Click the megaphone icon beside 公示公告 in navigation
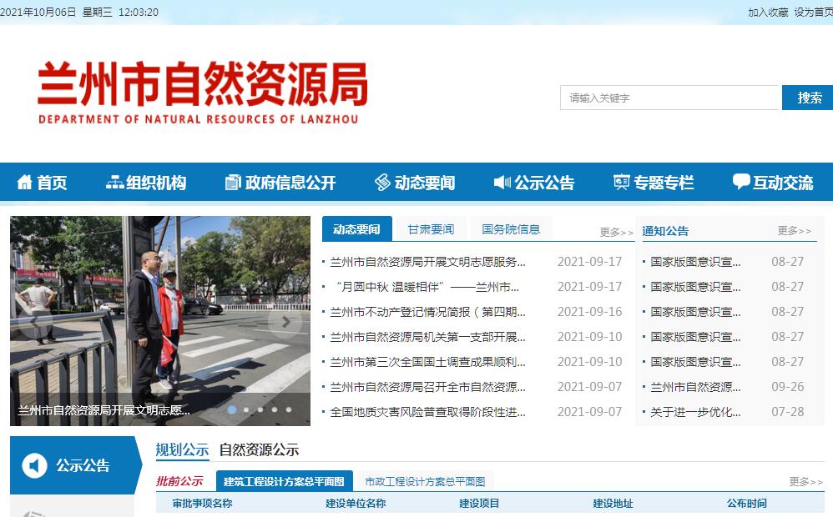This screenshot has width=833, height=517. point(502,182)
